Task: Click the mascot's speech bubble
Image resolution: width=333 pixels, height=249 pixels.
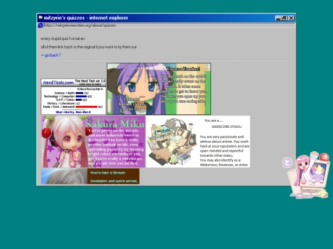Action: (x=287, y=162)
